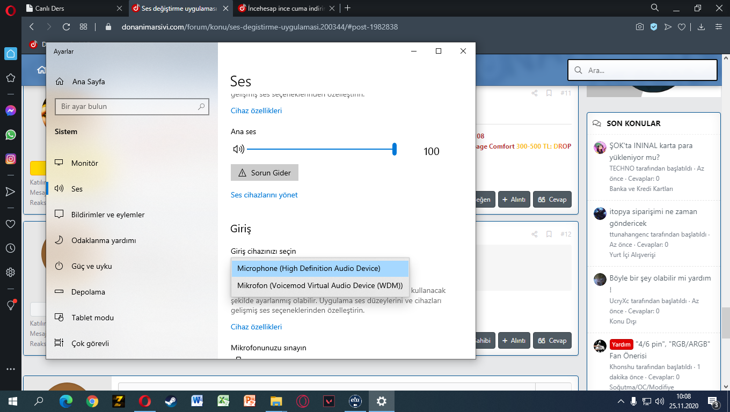The height and width of the screenshot is (412, 730).
Task: Open a new tab with the plus button
Action: tap(348, 8)
